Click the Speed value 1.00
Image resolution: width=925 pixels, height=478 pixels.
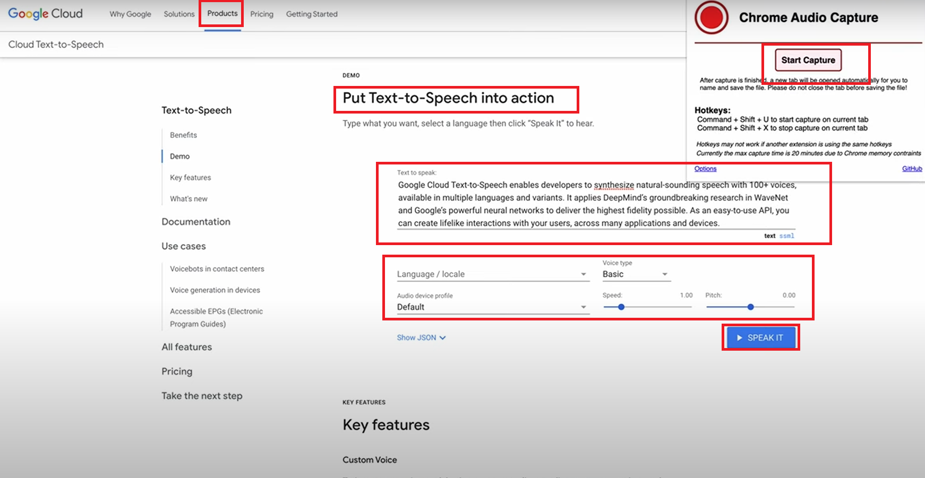(x=686, y=296)
